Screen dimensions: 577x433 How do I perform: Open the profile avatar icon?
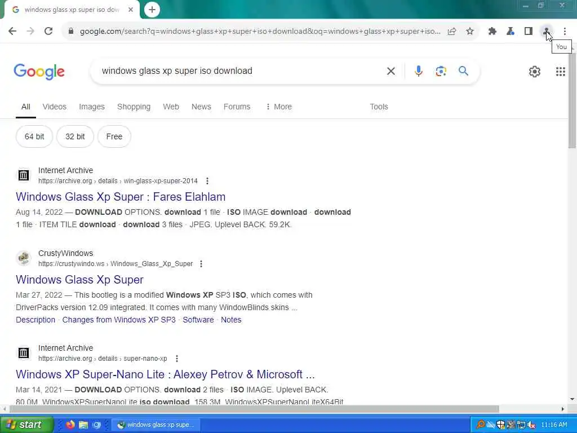click(547, 32)
